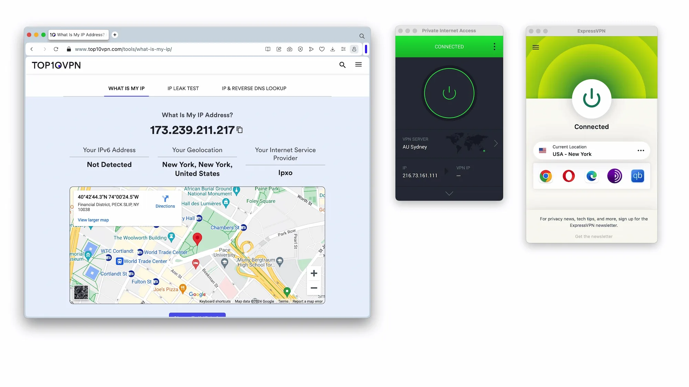Launch Google Chrome from ExpressVPN shortcuts
This screenshot has height=387, width=689.
click(545, 176)
